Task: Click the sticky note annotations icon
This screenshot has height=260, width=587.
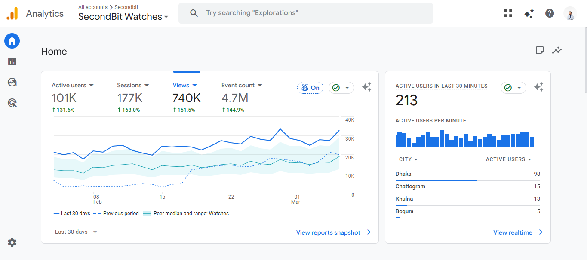Action: click(x=539, y=50)
